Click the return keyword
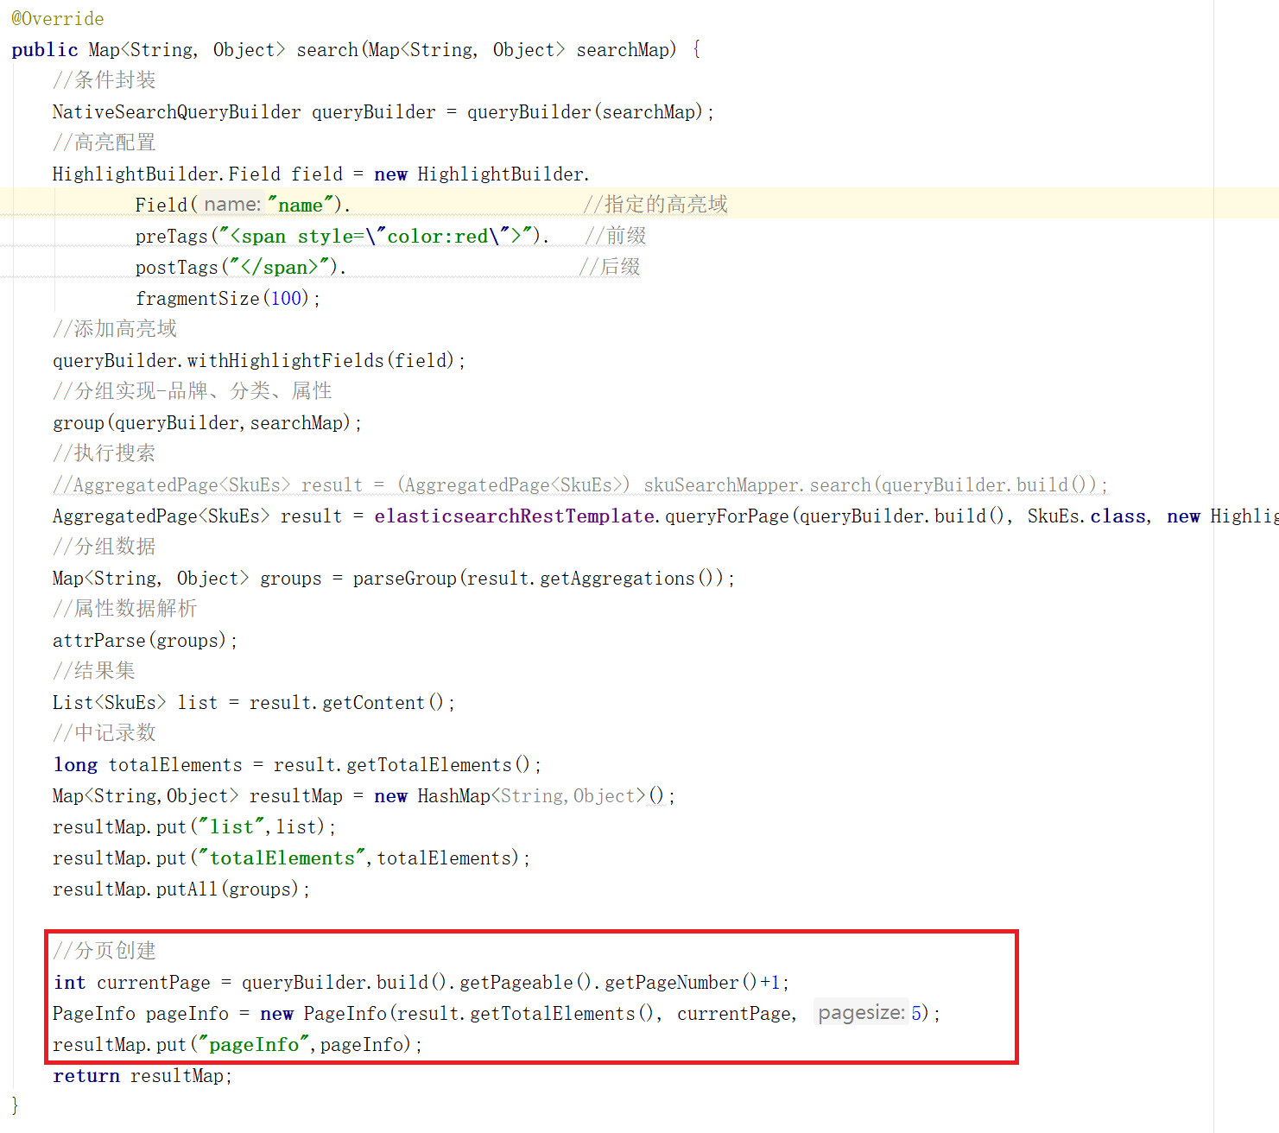 point(85,1076)
